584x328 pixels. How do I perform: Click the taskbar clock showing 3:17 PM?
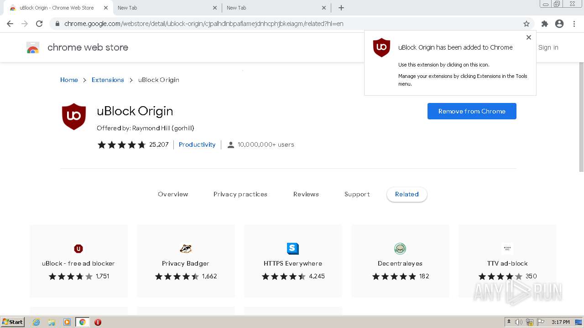pos(561,322)
